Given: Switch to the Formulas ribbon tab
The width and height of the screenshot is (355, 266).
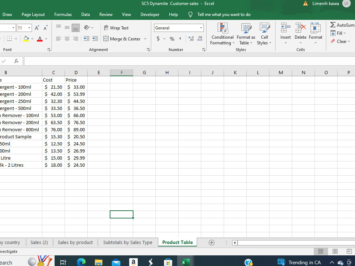Looking at the screenshot, I should click(x=63, y=15).
